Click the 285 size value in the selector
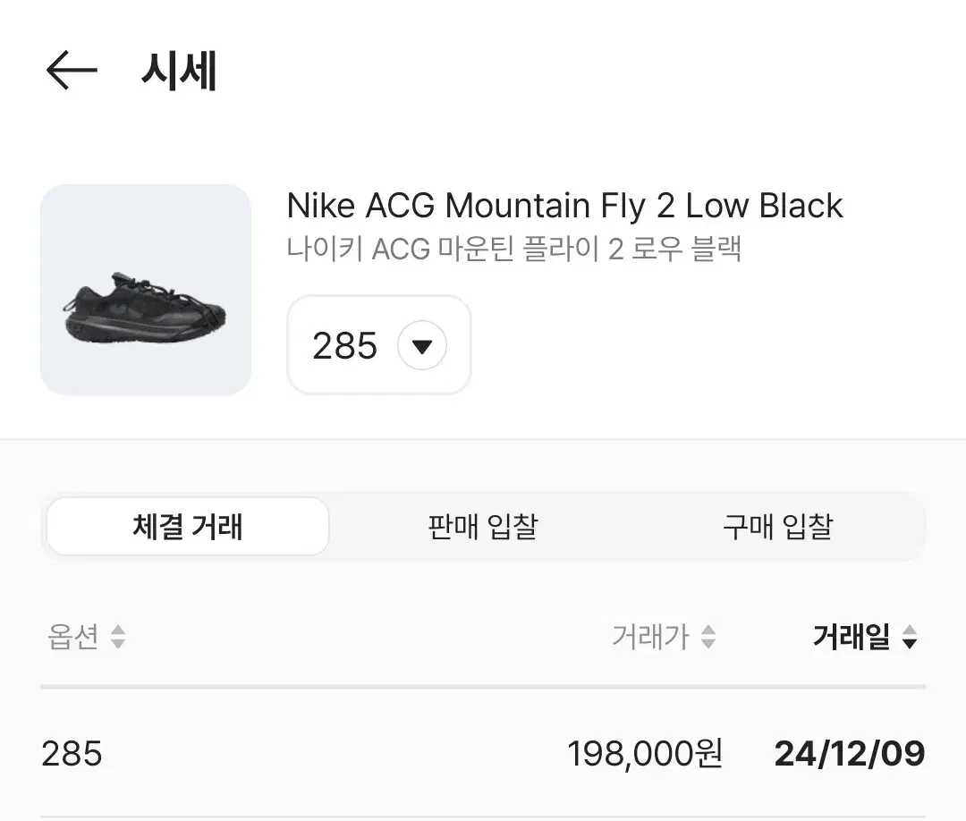 coord(345,345)
